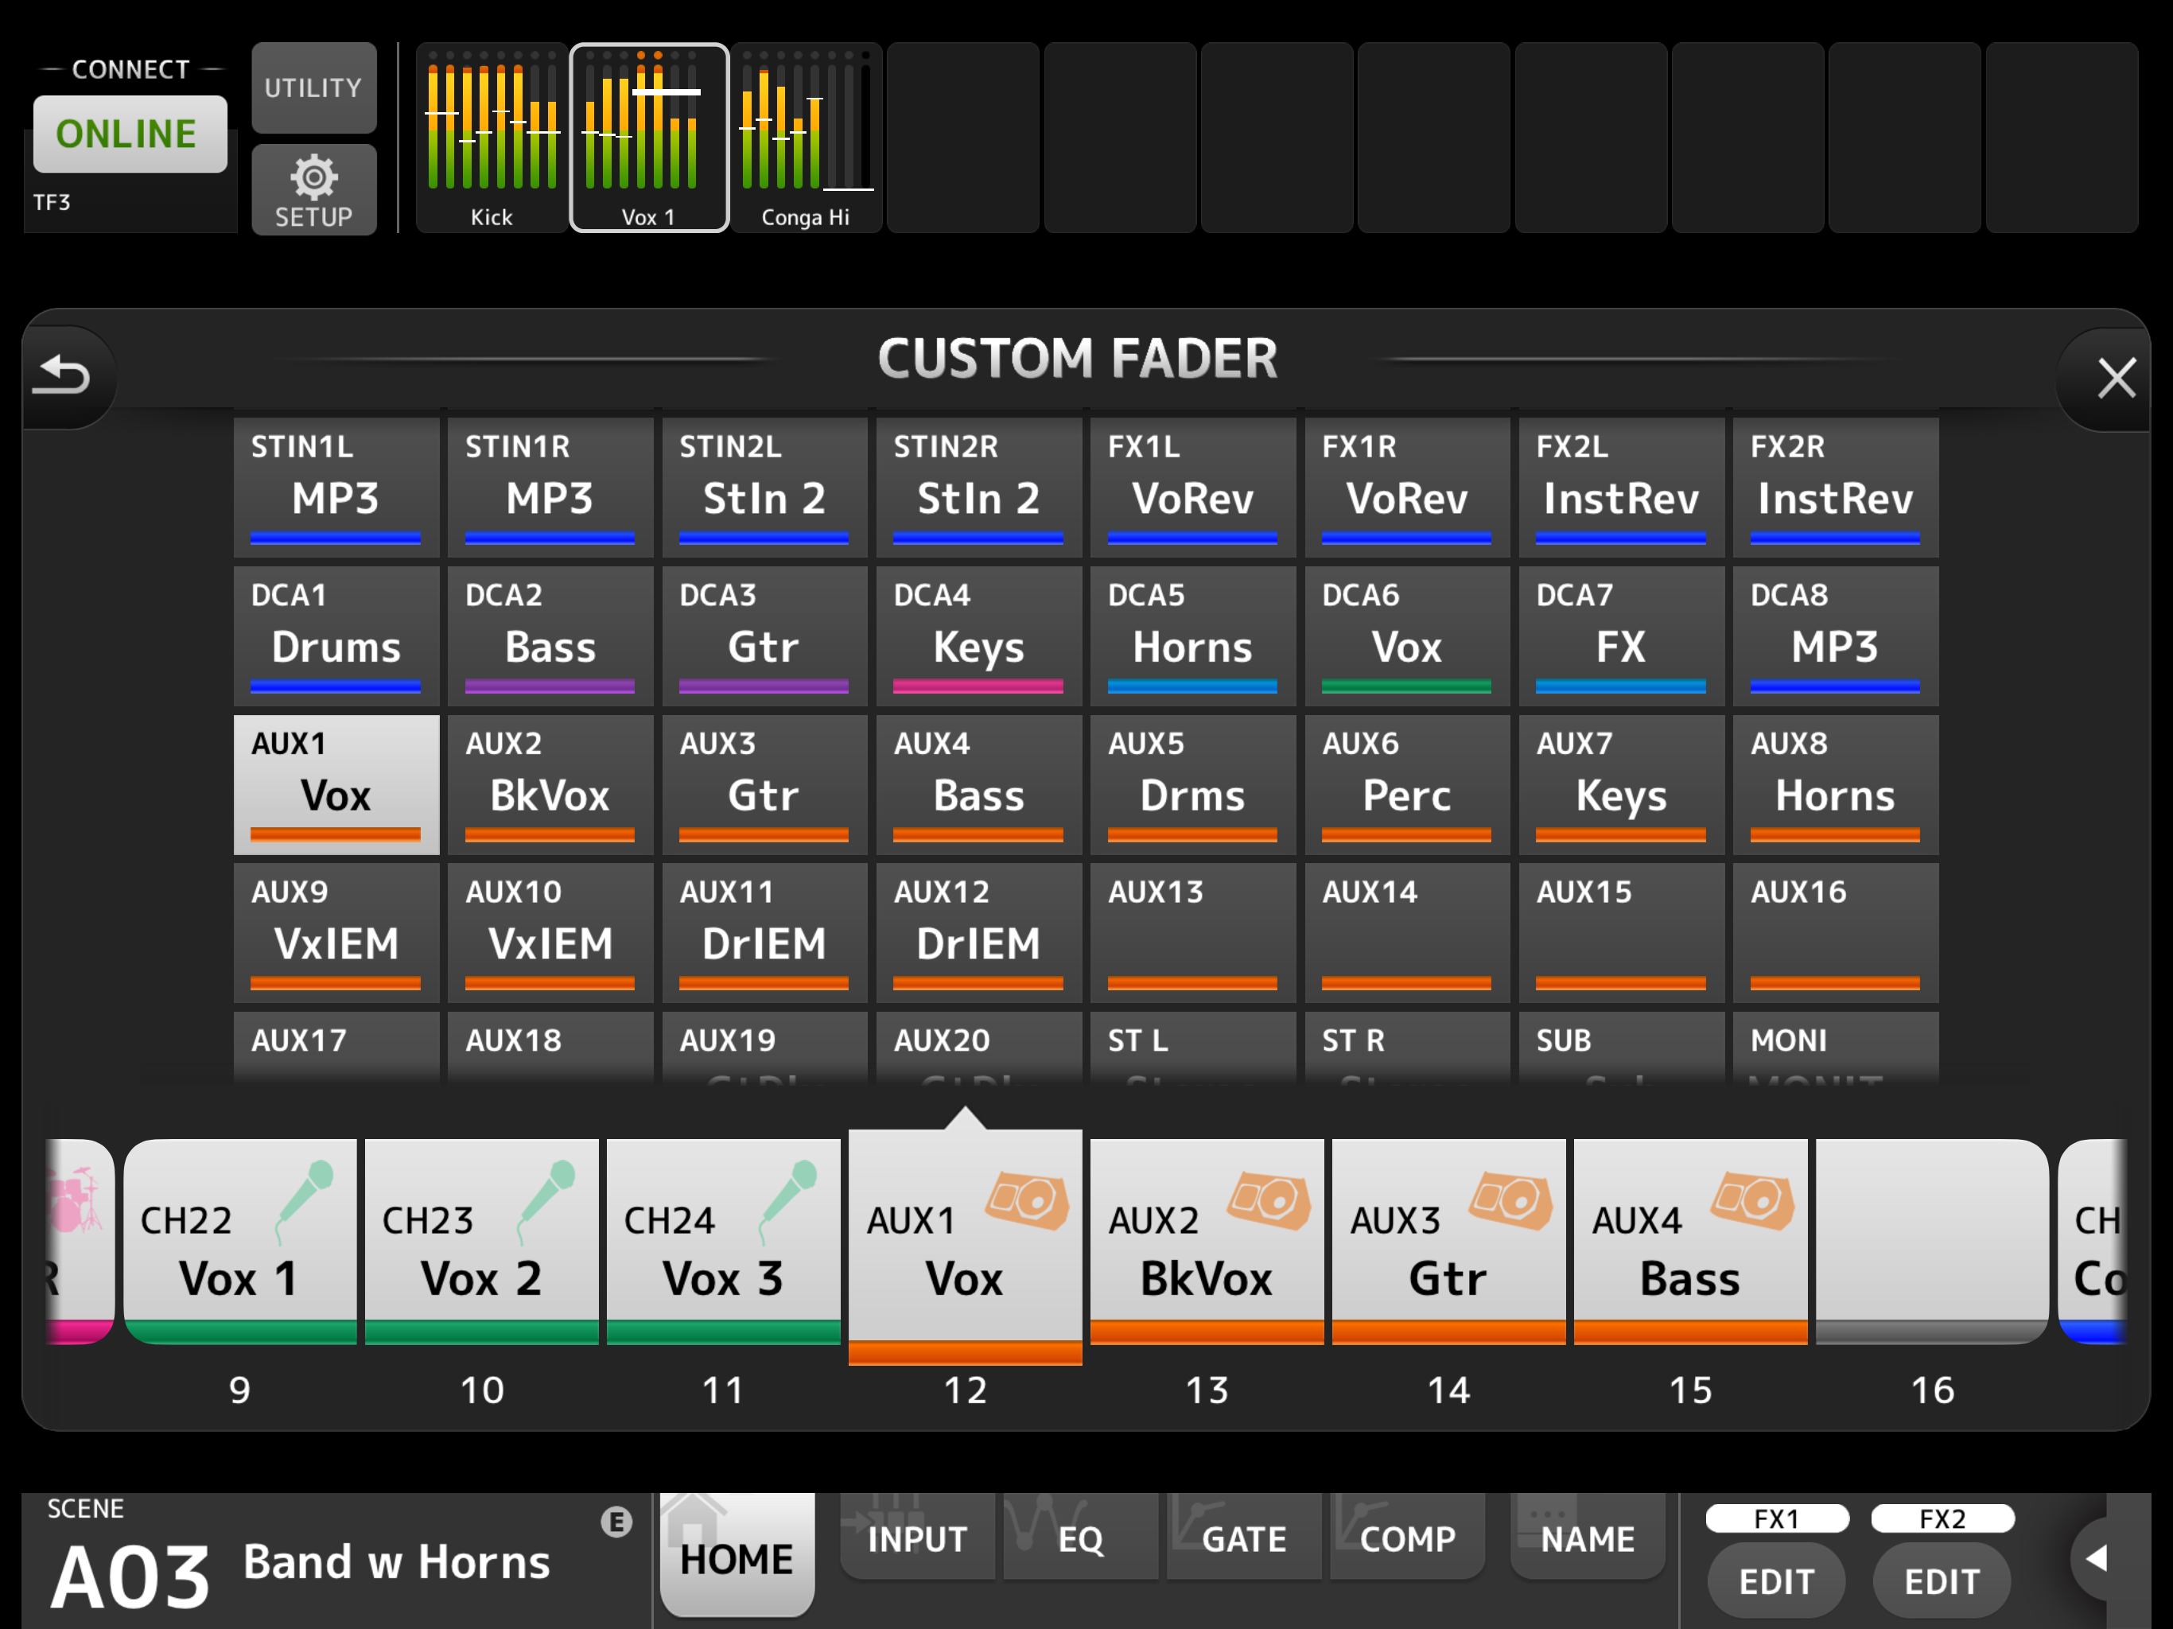Expand the empty fader slot 16
This screenshot has height=1629, width=2173.
pyautogui.click(x=1931, y=1242)
